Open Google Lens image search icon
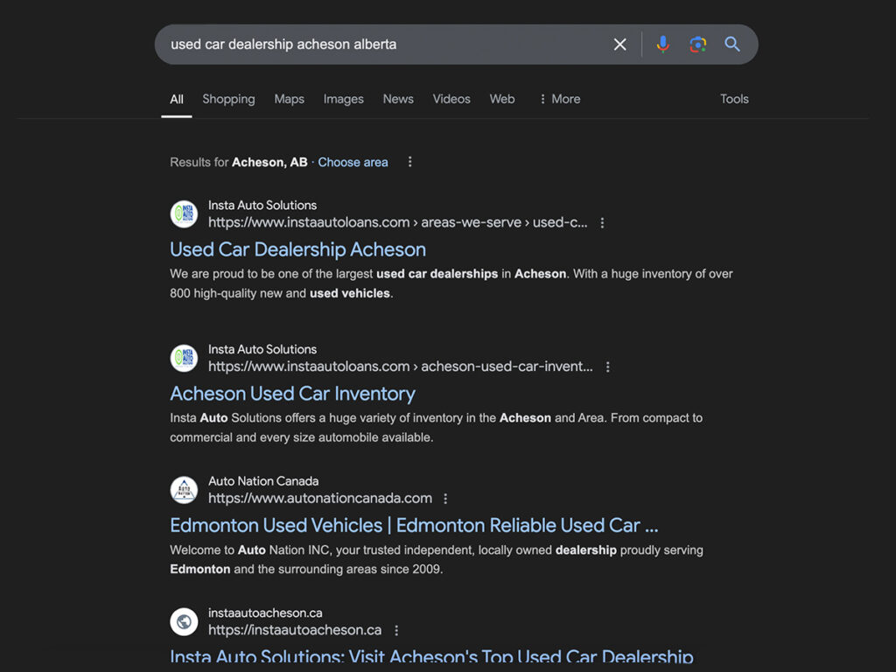This screenshot has width=896, height=672. 697,44
